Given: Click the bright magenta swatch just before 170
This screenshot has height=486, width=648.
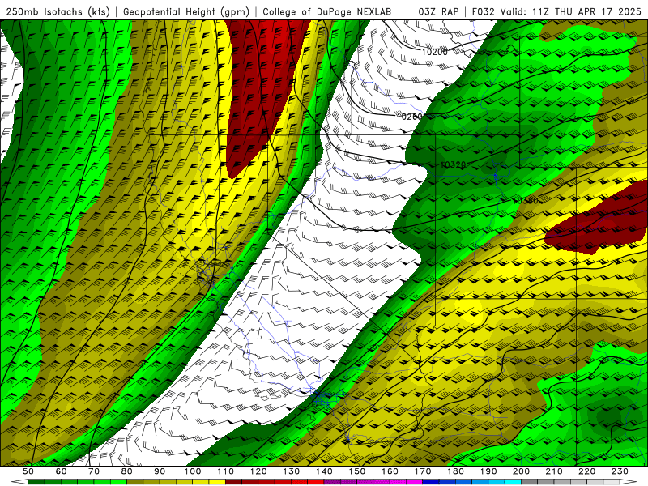Looking at the screenshot, I should (x=415, y=482).
